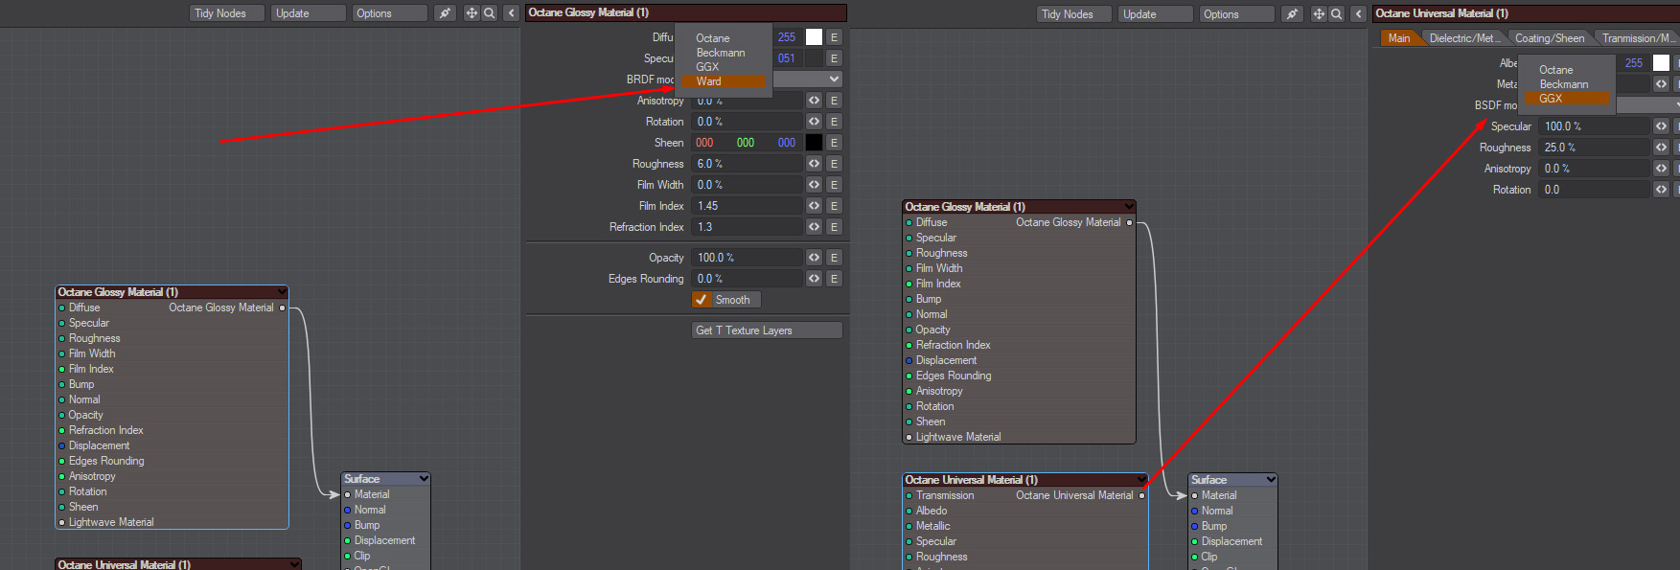The height and width of the screenshot is (570, 1680).
Task: Switch to the Main tab
Action: tap(1399, 38)
